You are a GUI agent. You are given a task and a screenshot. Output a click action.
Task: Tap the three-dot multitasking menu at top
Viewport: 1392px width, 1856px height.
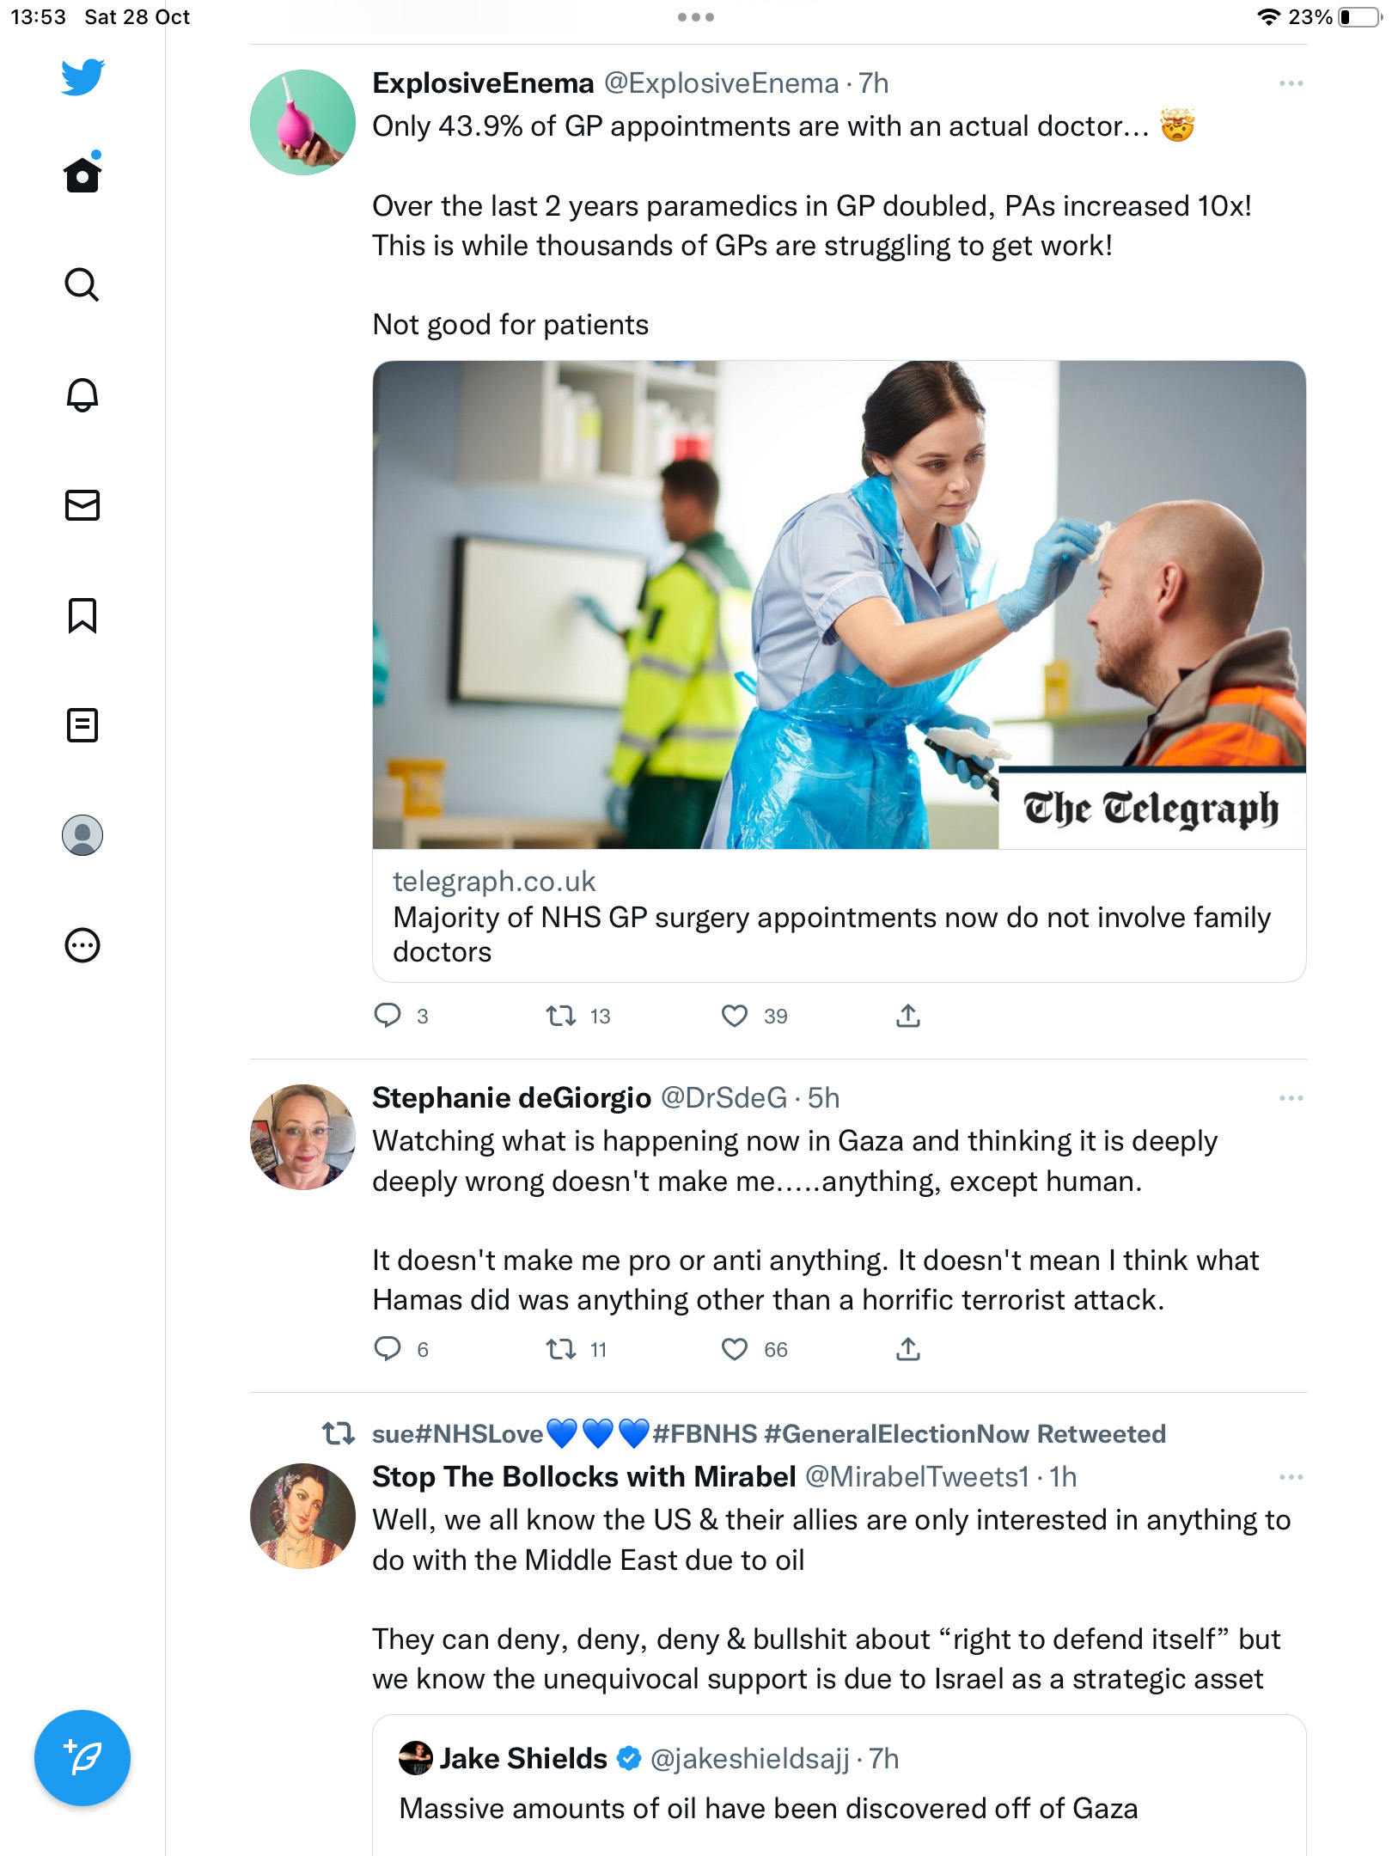(x=696, y=17)
